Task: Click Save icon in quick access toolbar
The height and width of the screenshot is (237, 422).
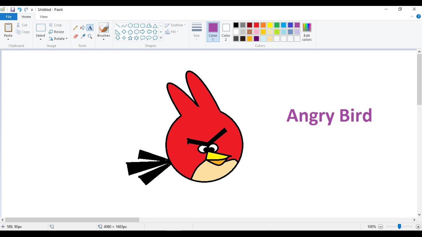Action: 13,10
